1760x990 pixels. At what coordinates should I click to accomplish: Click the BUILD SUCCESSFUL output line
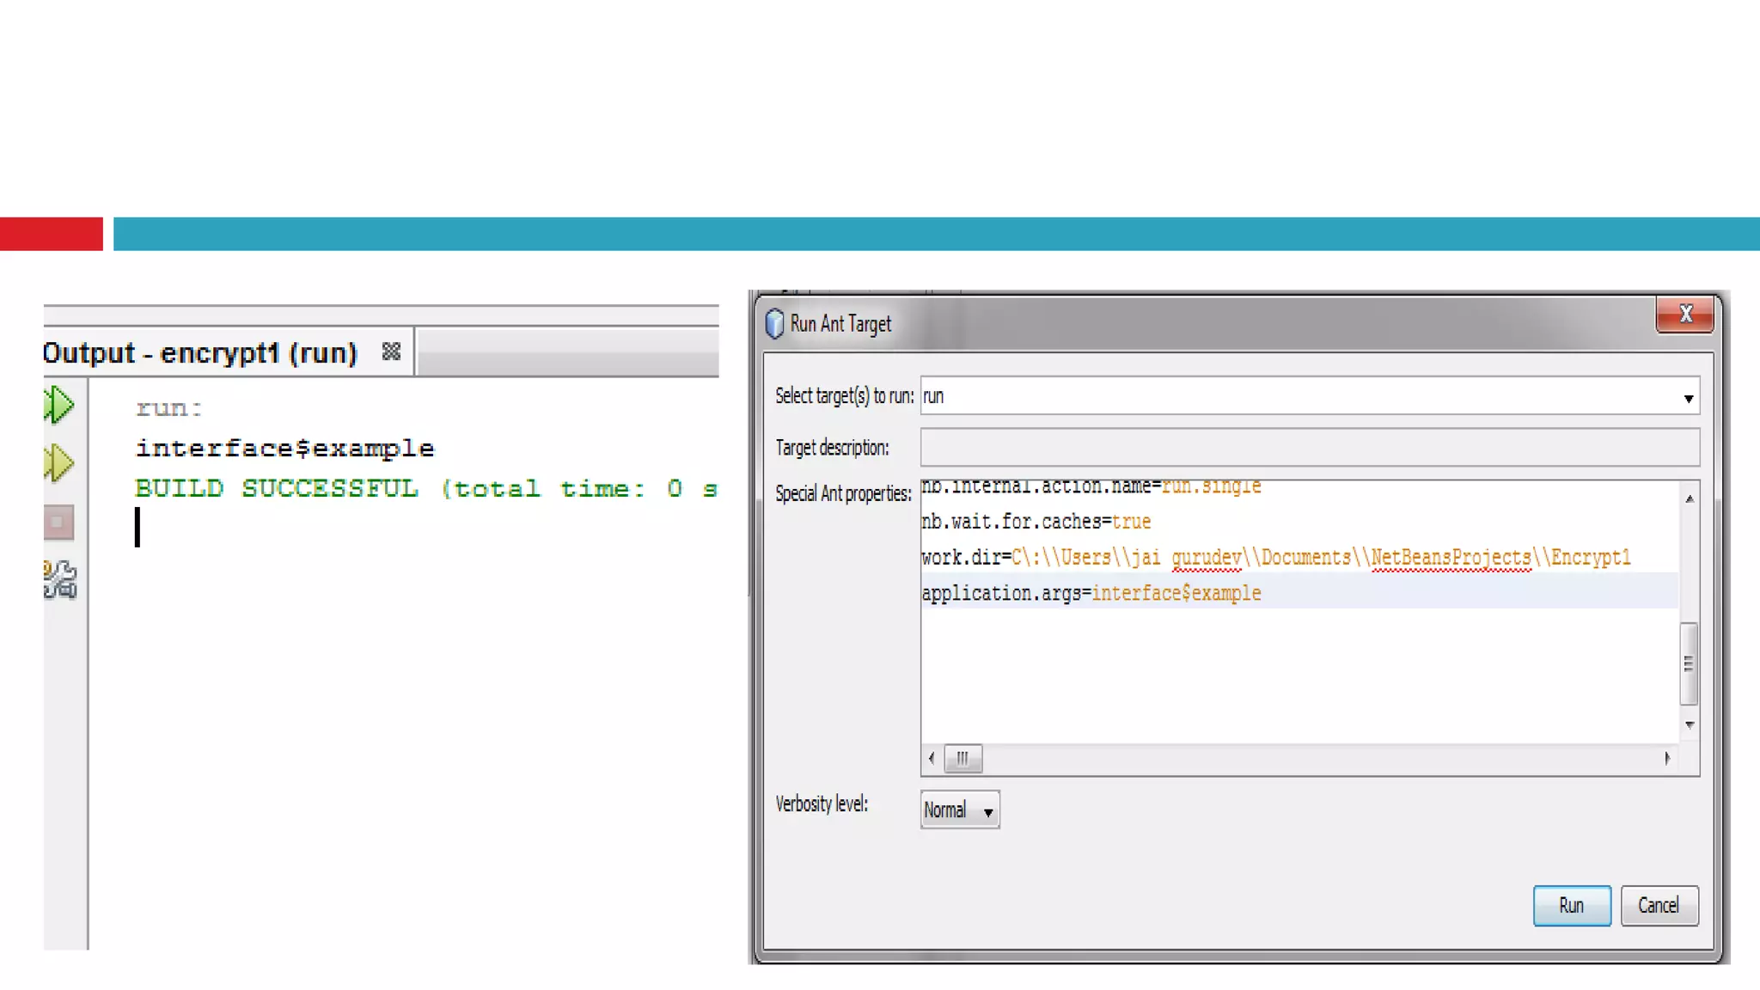[x=426, y=489]
